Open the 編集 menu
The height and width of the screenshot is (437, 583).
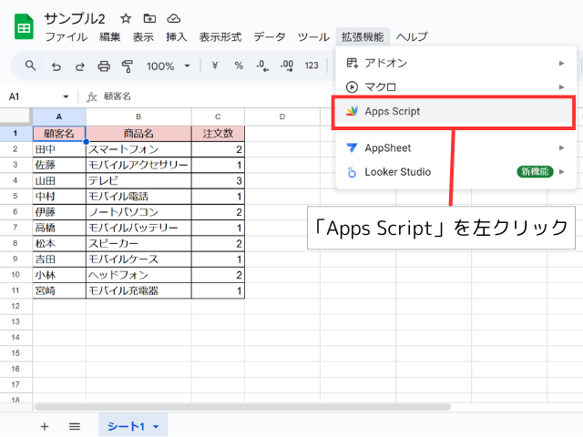(110, 36)
